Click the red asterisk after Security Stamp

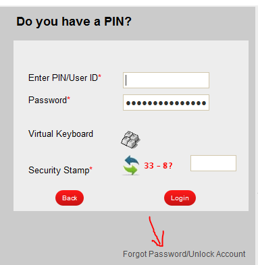[91, 169]
